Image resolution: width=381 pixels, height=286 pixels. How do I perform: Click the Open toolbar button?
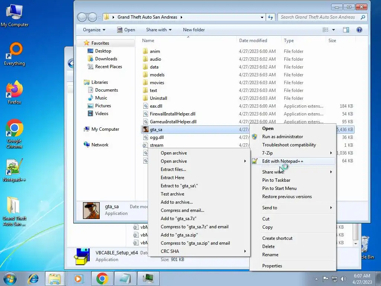pyautogui.click(x=126, y=30)
